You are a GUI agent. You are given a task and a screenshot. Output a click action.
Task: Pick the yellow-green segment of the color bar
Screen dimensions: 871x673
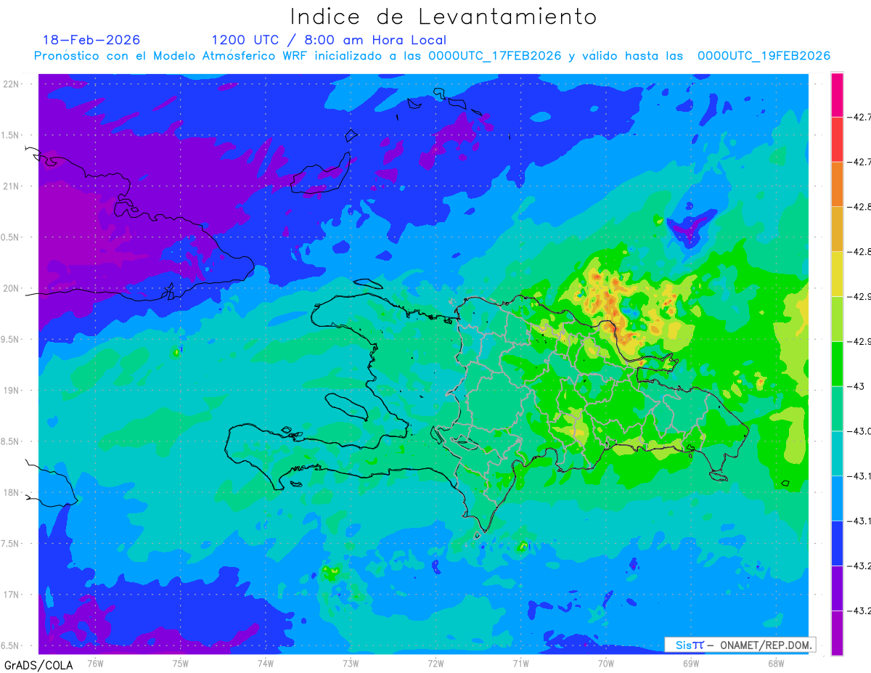[837, 319]
